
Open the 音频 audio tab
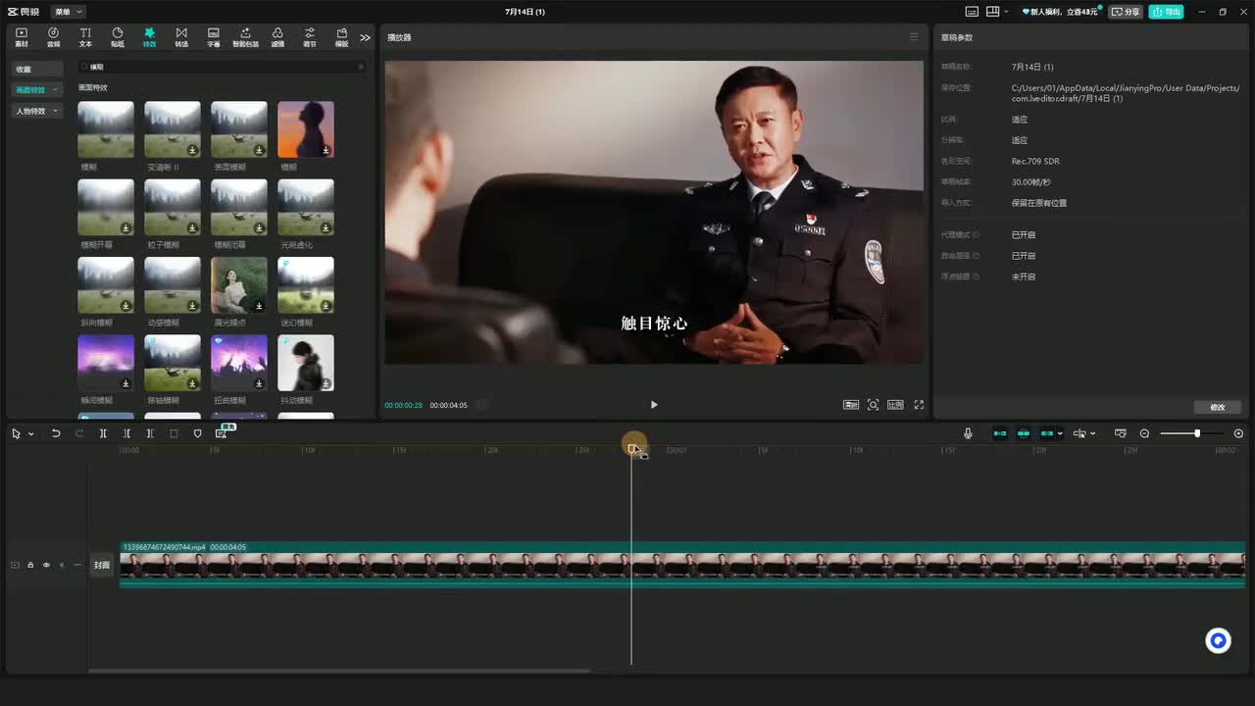53,37
